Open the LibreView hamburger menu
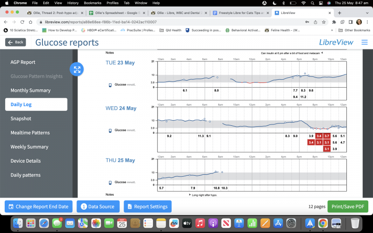The height and width of the screenshot is (233, 373). (x=364, y=42)
